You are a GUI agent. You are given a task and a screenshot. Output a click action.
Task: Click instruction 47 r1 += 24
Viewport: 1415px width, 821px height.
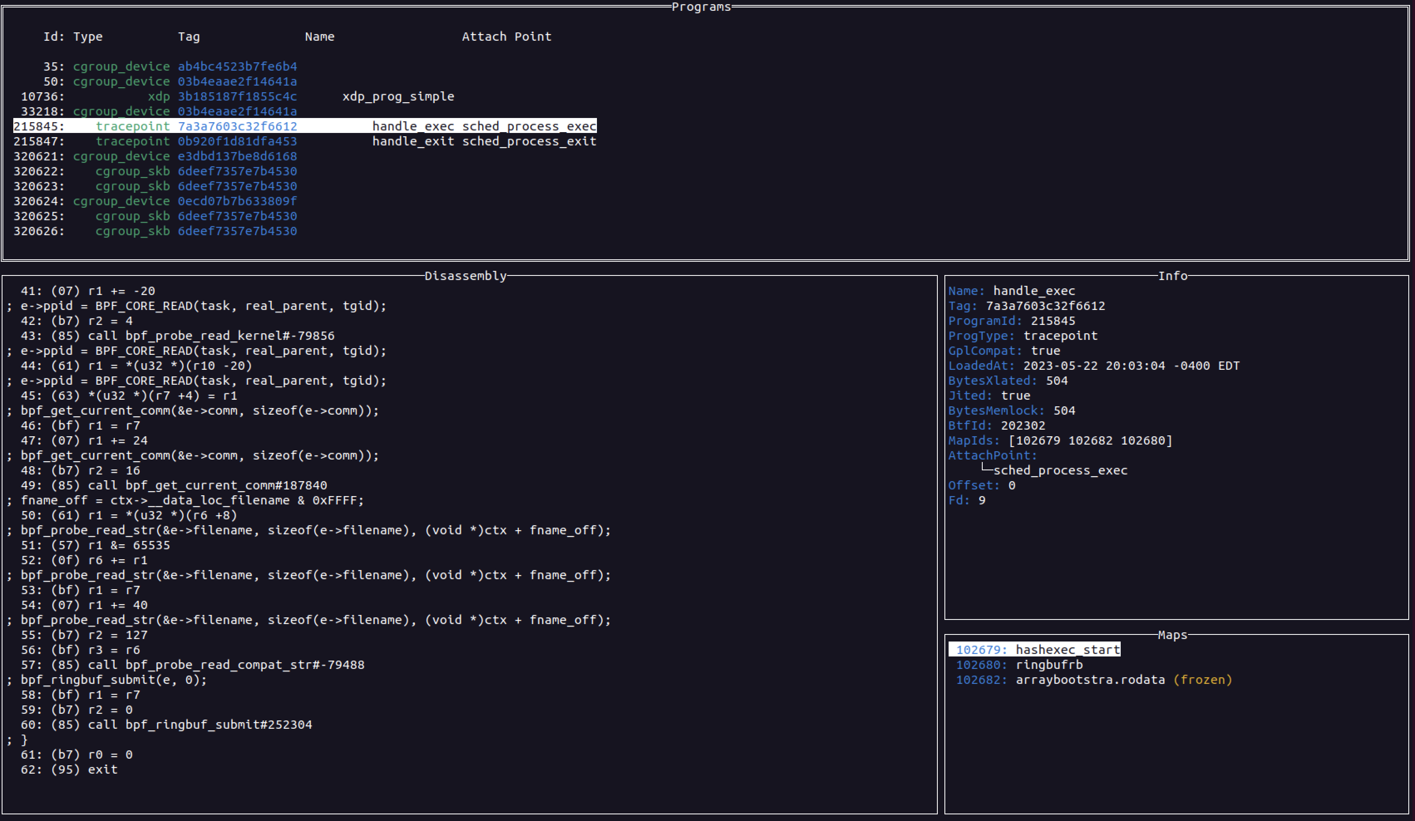pos(84,440)
